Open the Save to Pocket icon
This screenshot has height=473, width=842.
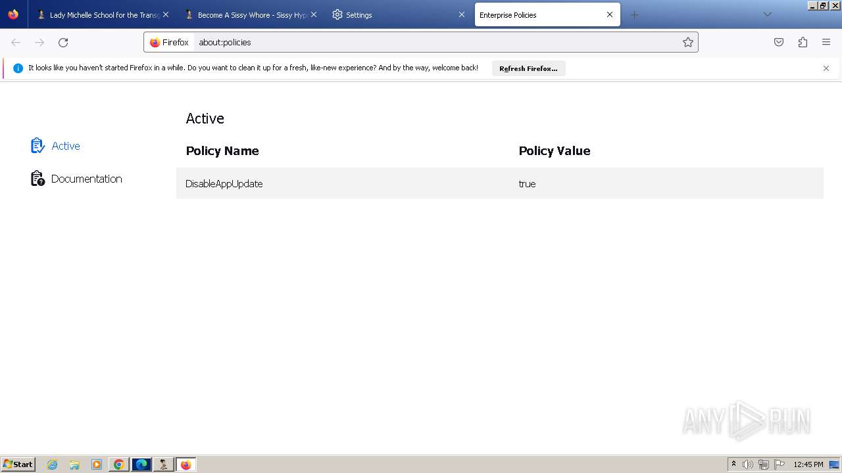pyautogui.click(x=779, y=42)
